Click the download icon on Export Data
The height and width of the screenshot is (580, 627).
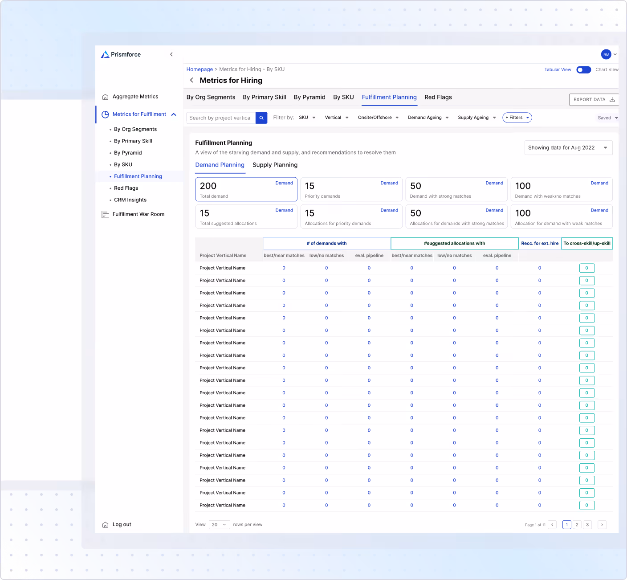point(612,99)
